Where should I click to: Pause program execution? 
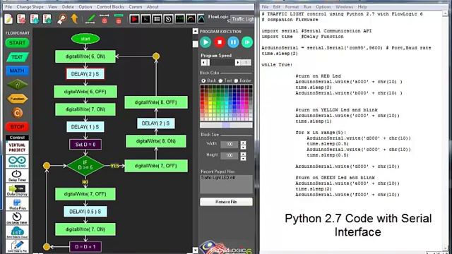point(233,42)
